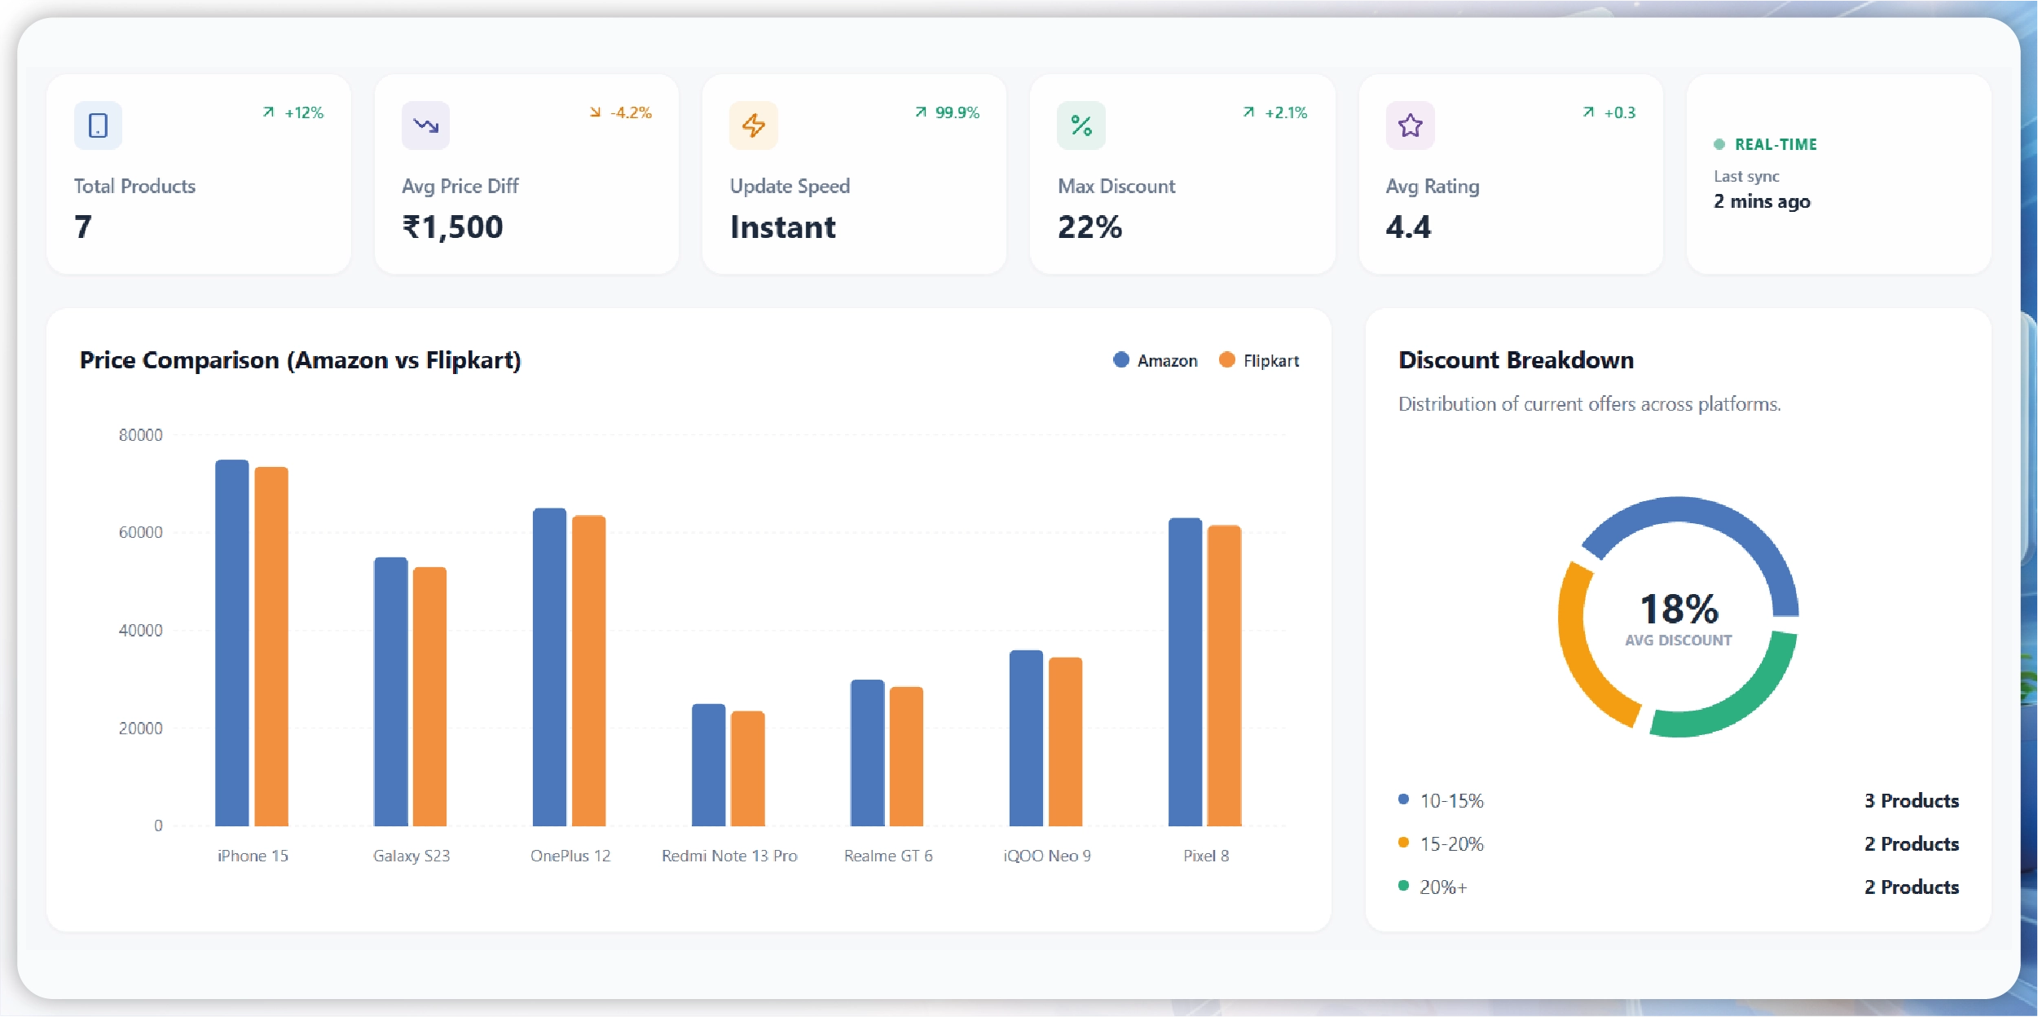Select the 20%+ discount legend row
The image size is (2038, 1017).
coord(1443,887)
